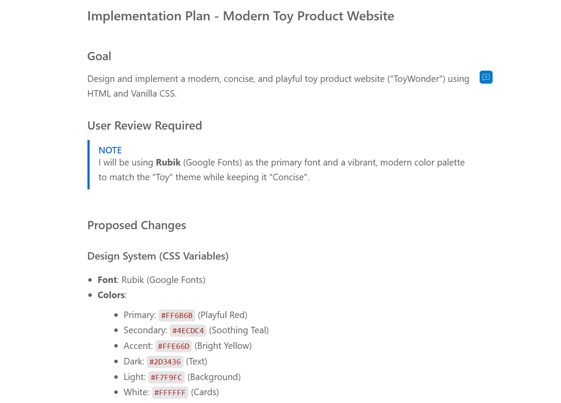Click the Design System (CSS Variables) heading
Screen dimensions: 561x403
click(158, 256)
